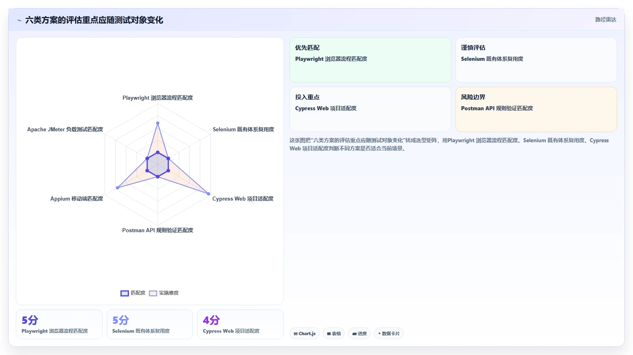Click the Postman API 规则验证匹配度 axis label
Image resolution: width=633 pixels, height=355 pixels.
[x=158, y=230]
